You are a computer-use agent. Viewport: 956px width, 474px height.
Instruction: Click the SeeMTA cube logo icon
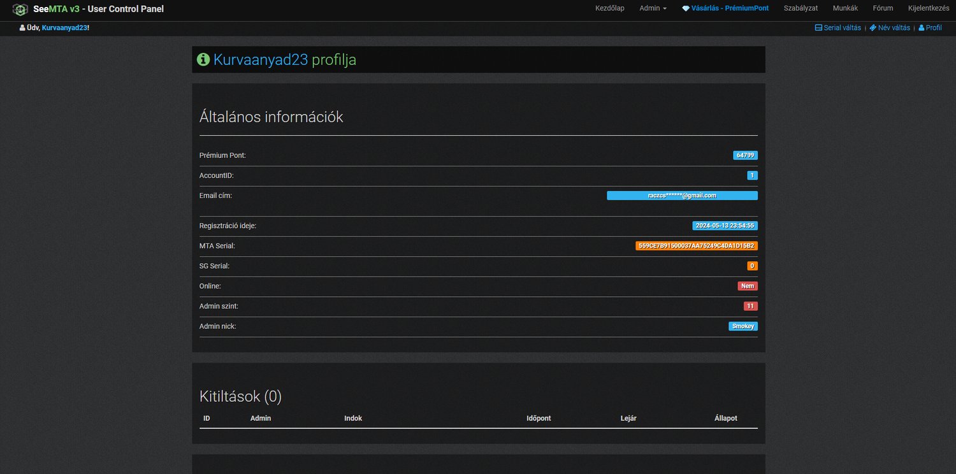(x=20, y=10)
